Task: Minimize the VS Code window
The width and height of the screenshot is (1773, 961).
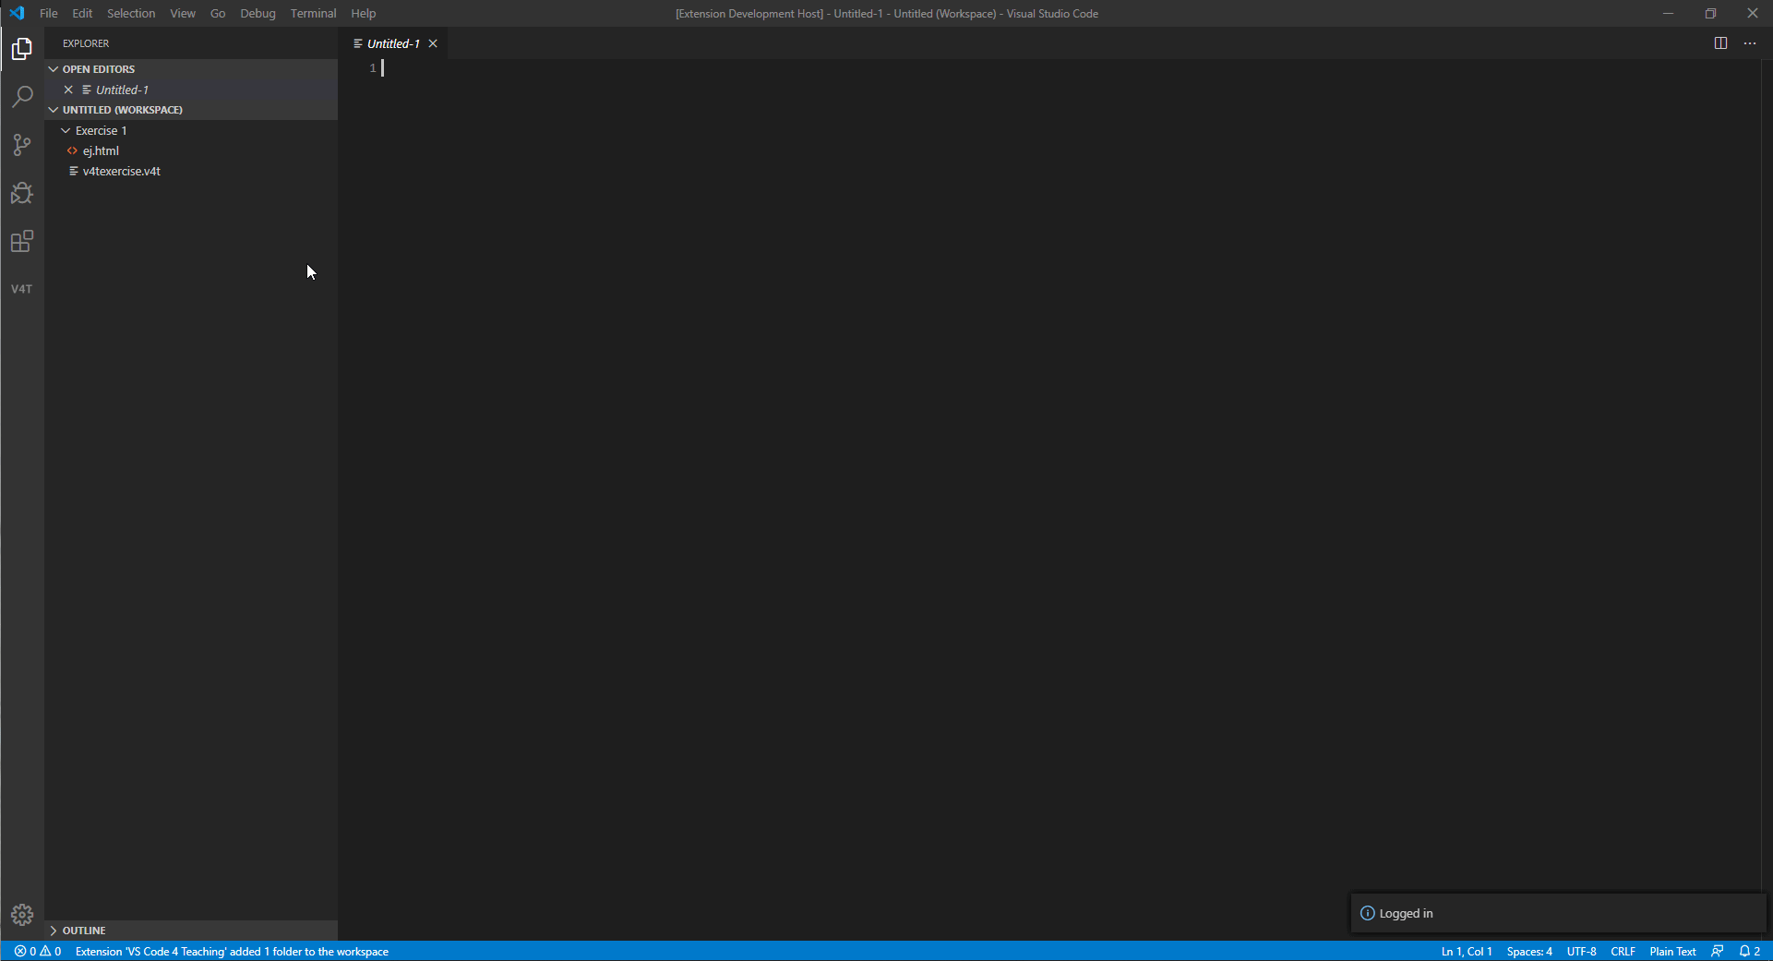Action: pyautogui.click(x=1668, y=13)
